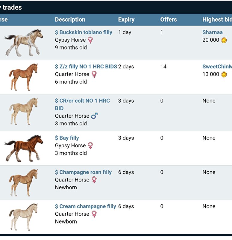Click the $ Bay filly trade link
The height and width of the screenshot is (240, 232).
point(67,138)
